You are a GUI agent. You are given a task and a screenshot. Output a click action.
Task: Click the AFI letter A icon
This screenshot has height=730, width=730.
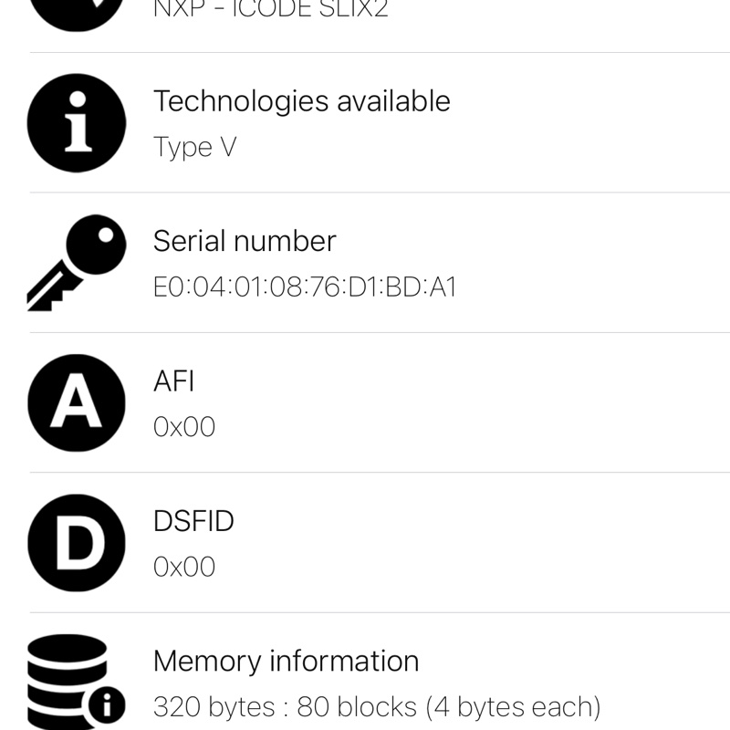point(77,403)
